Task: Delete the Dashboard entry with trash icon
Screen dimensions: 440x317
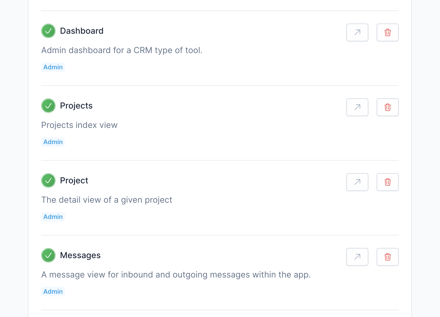Action: pos(387,32)
